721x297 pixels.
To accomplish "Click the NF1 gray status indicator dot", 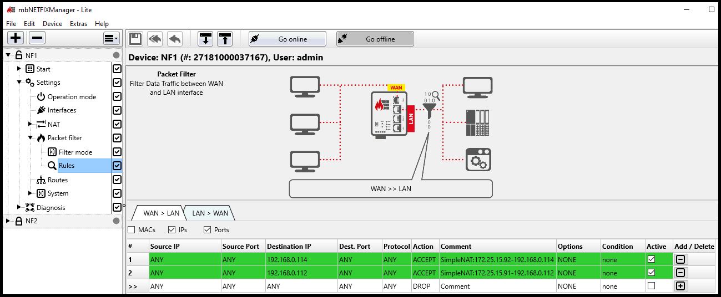I will click(116, 55).
